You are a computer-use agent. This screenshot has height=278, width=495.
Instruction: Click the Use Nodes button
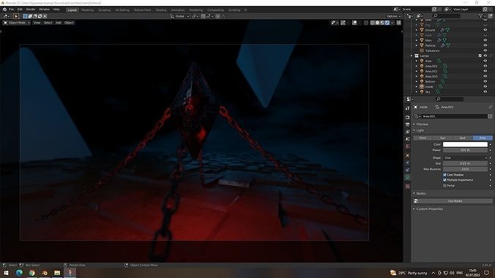tap(455, 201)
